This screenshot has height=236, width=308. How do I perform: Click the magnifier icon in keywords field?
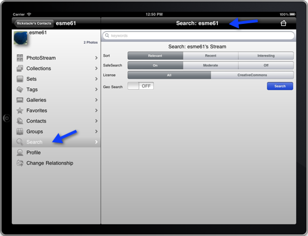click(107, 35)
